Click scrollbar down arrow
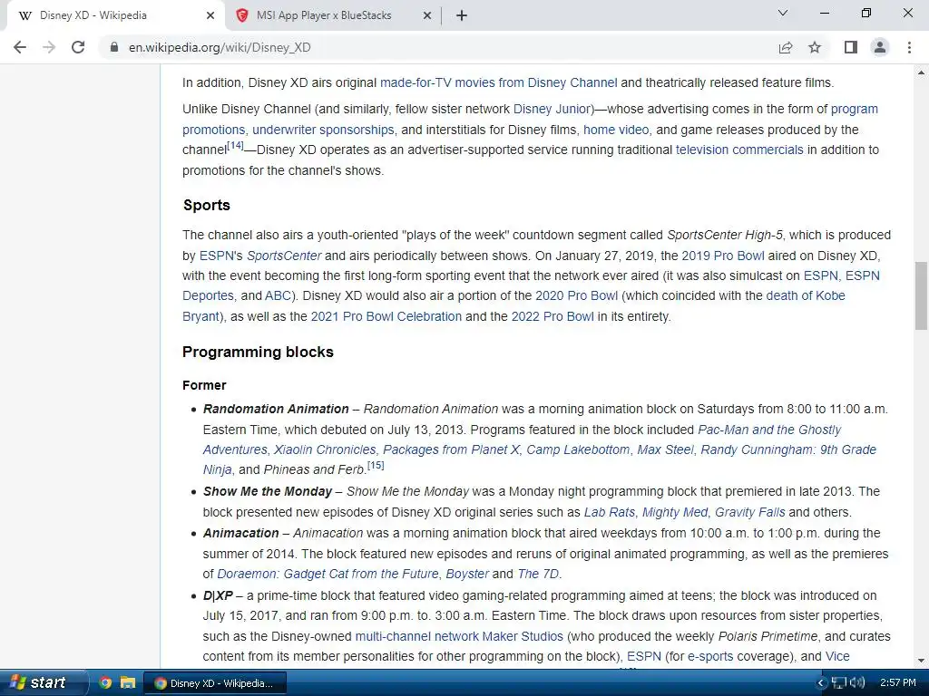This screenshot has width=929, height=696. [x=921, y=661]
